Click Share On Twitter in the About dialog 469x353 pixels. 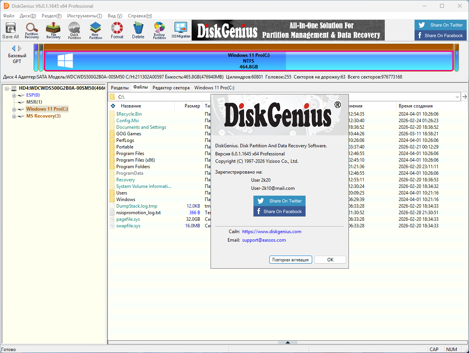point(279,201)
